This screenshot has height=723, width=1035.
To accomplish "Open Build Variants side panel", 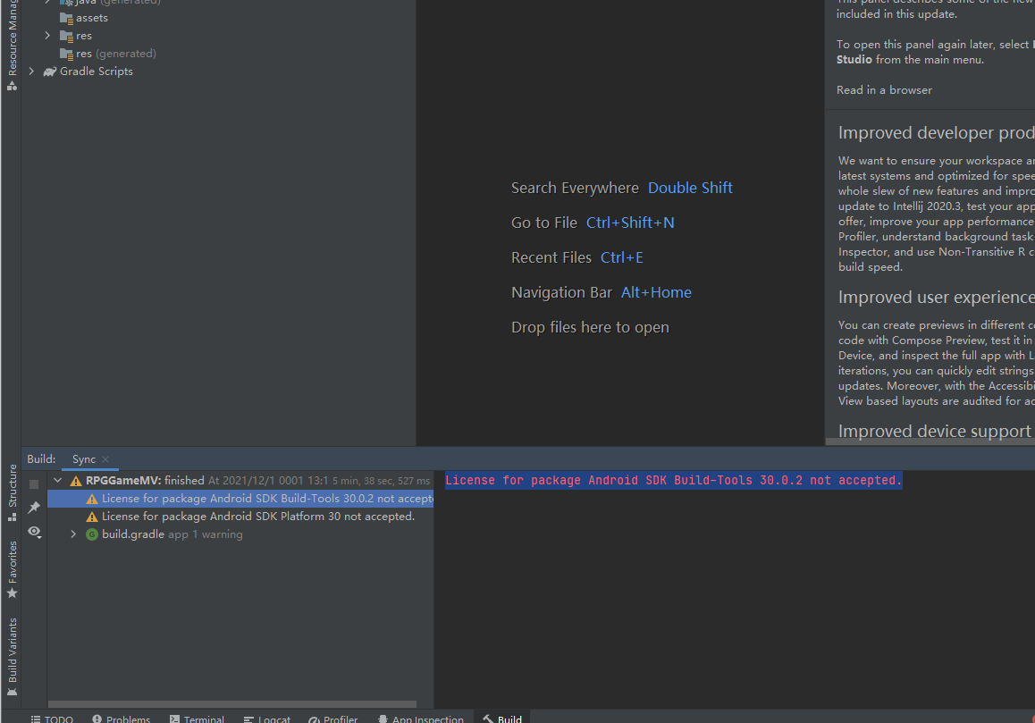I will [12, 657].
